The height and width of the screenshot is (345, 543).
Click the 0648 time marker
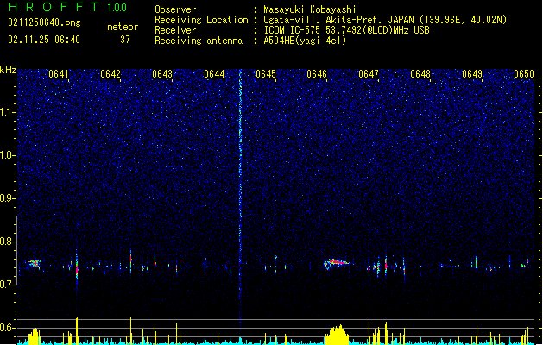[x=420, y=74]
